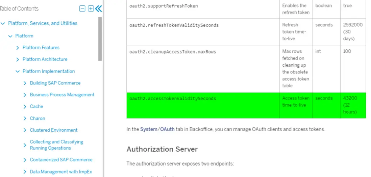Collapse the Platform tree node
Viewport: 371px width, 177px height.
coord(10,36)
